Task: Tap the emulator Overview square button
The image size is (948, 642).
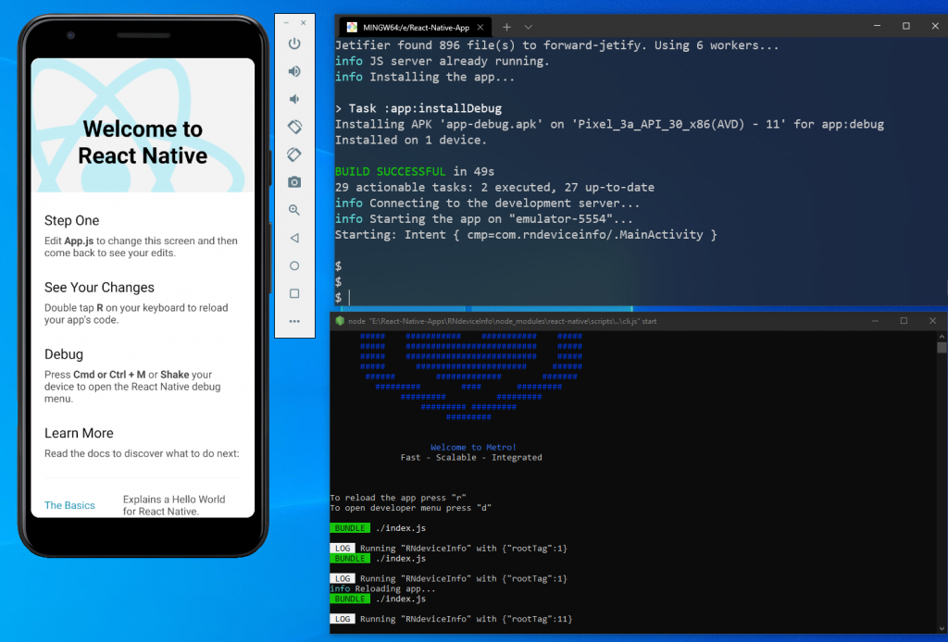Action: tap(294, 293)
